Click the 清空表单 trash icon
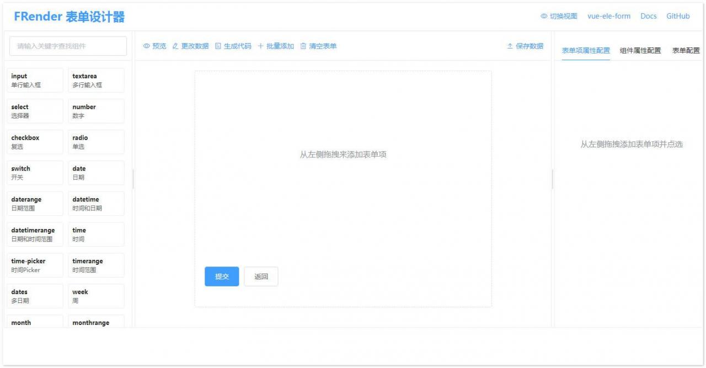 pyautogui.click(x=303, y=46)
